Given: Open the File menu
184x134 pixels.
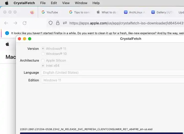Looking at the screenshot, I should (x=43, y=3).
